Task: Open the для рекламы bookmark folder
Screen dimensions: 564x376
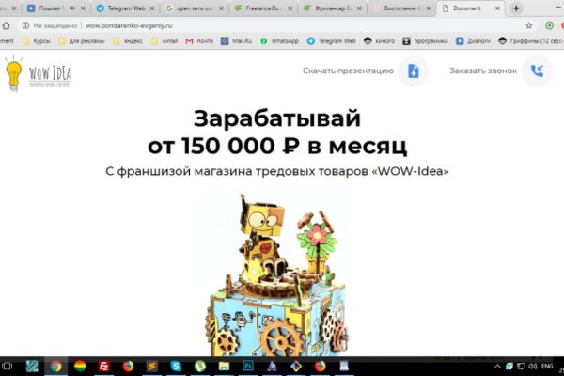Action: click(x=82, y=41)
